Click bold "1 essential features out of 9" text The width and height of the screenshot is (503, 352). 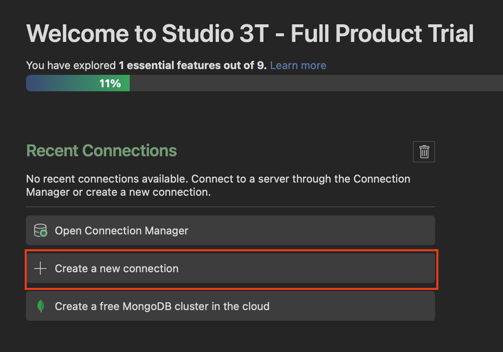tap(193, 65)
